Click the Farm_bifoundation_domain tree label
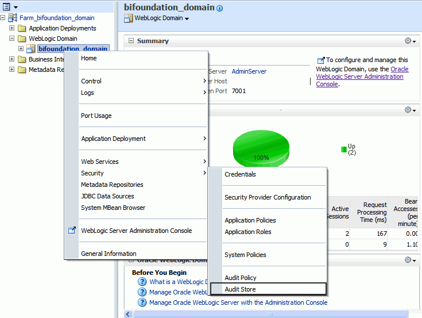Screen dimensions: 422x318 coord(57,18)
